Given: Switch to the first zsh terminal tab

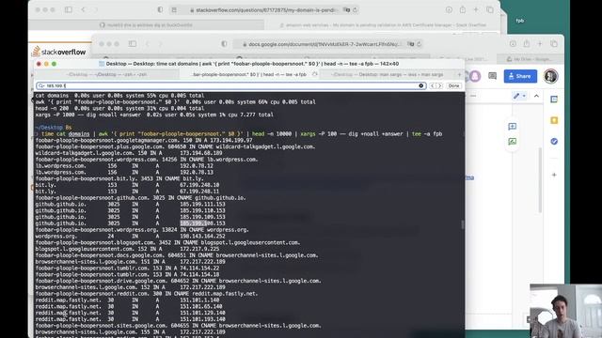Looking at the screenshot, I should click(106, 74).
